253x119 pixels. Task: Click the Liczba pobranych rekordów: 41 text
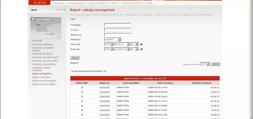click(x=89, y=71)
